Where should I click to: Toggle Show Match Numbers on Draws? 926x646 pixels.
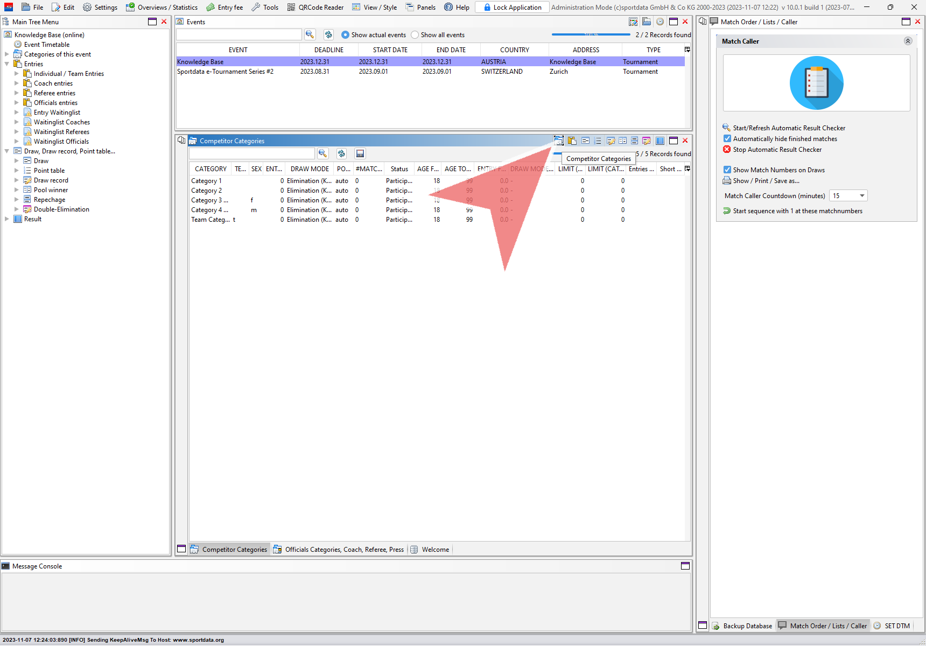click(x=727, y=170)
